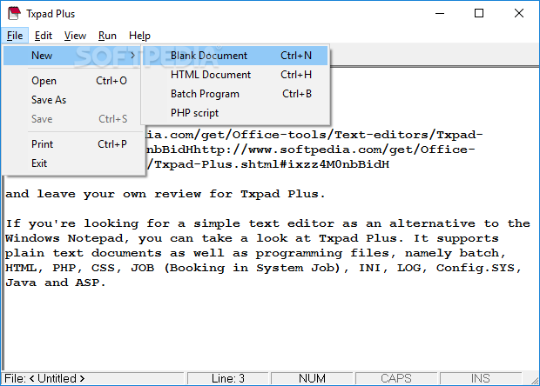The width and height of the screenshot is (540, 386).
Task: Click the CAPS status panel
Action: (396, 378)
